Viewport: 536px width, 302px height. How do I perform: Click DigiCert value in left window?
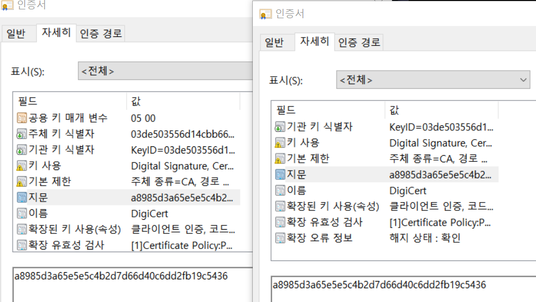click(x=150, y=214)
